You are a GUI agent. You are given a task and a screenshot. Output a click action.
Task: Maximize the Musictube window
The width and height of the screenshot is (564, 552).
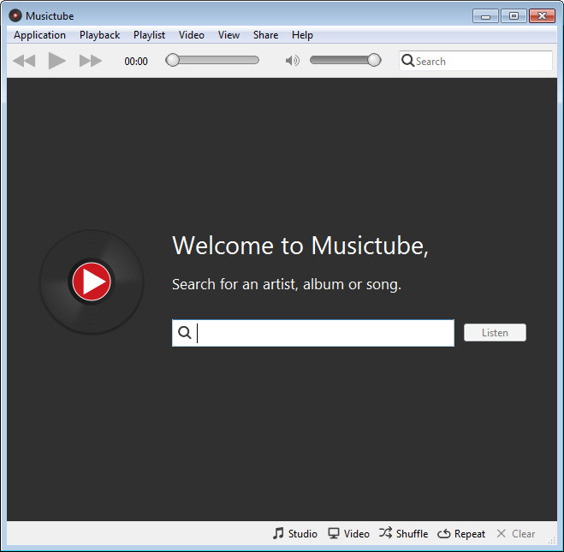(x=514, y=16)
